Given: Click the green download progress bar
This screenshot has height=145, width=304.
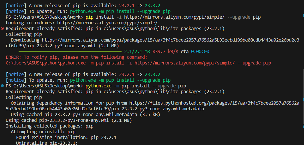Looking at the screenshot, I should tap(70, 52).
